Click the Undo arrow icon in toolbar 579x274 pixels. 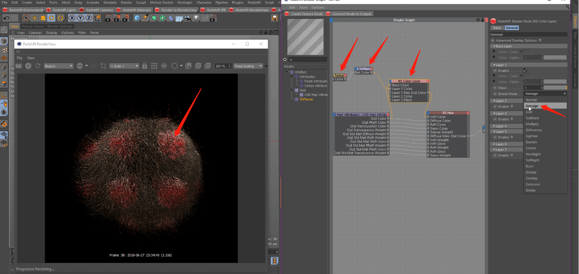(x=7, y=18)
